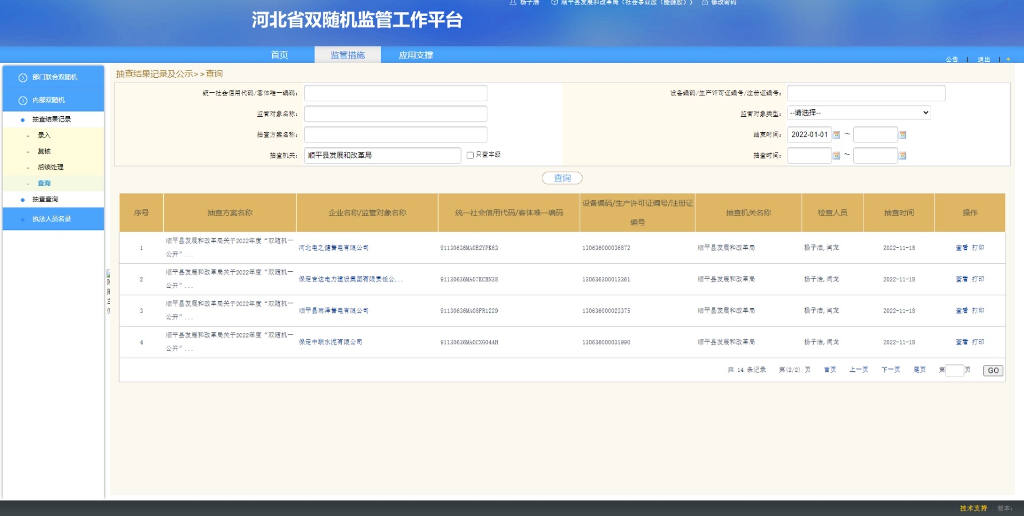Open calendar for 抽查时间 end date
Viewport: 1024px width, 516px height.
(x=903, y=156)
